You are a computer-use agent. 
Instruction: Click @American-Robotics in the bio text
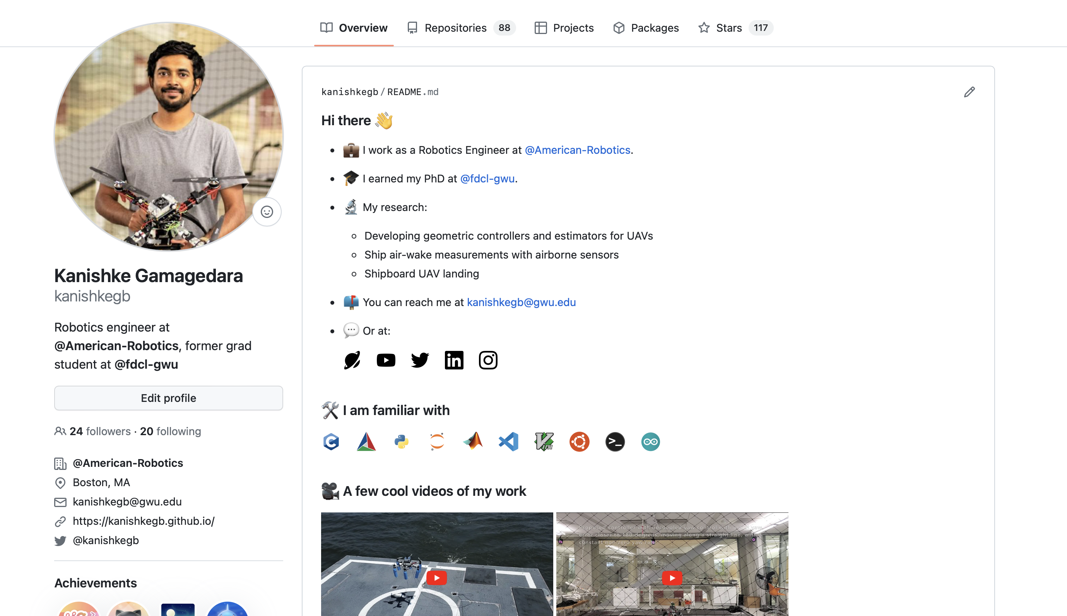(116, 345)
